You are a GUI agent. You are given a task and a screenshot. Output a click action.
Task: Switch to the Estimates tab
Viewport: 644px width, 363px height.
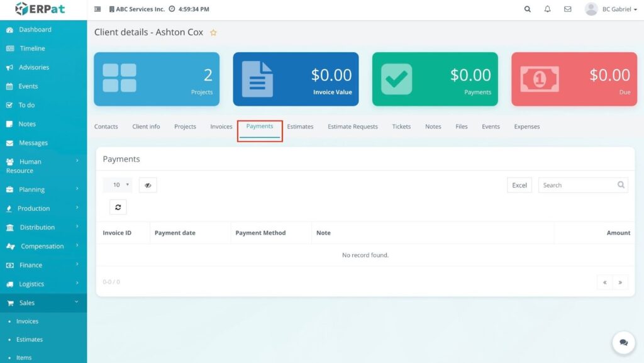pyautogui.click(x=300, y=126)
